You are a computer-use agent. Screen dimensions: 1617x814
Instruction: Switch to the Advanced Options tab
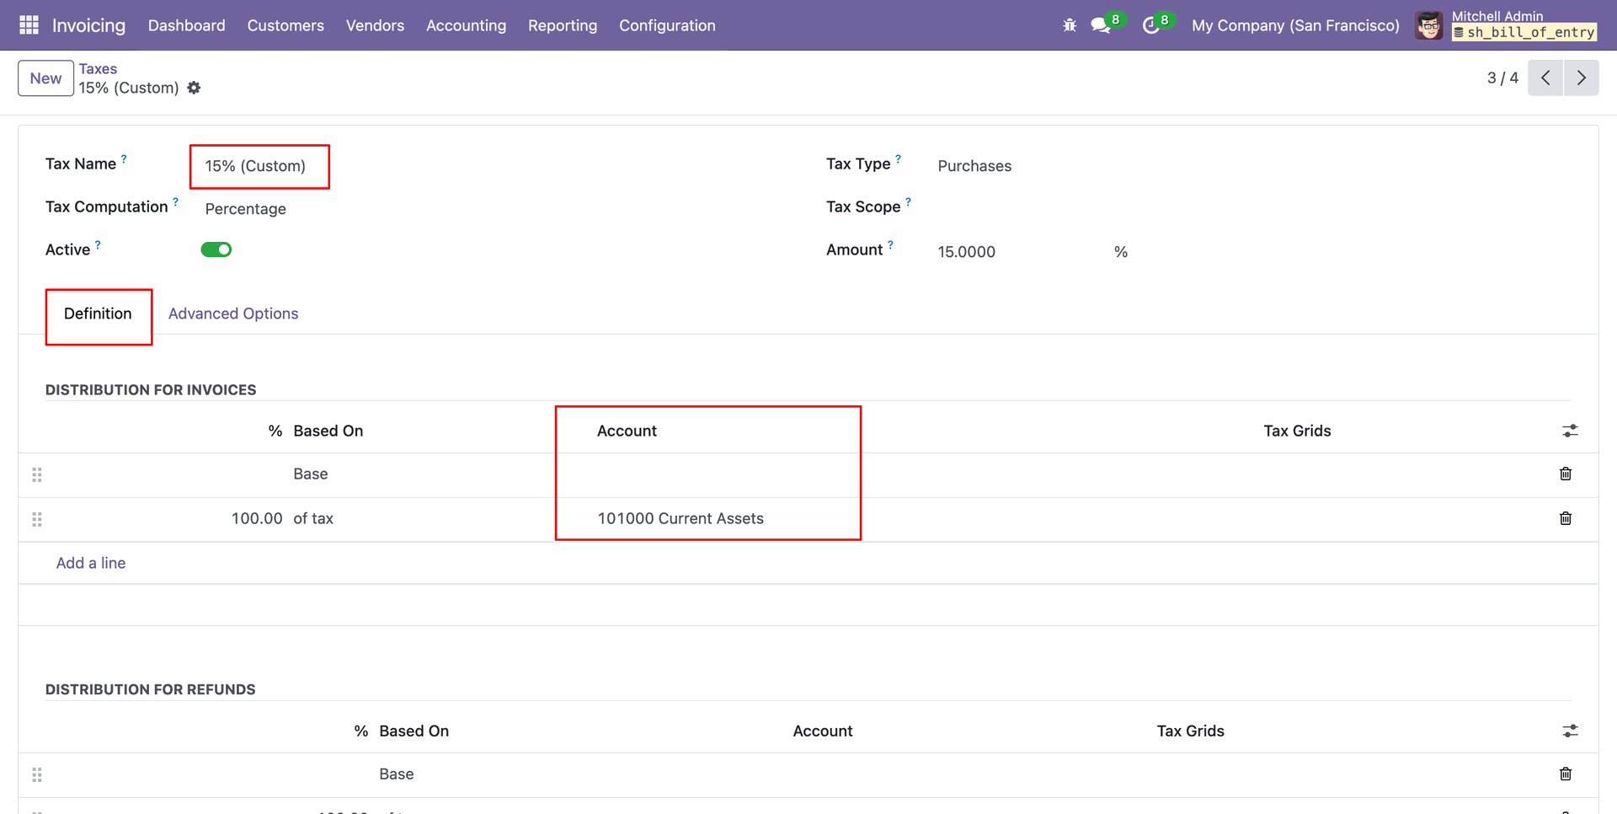(233, 313)
